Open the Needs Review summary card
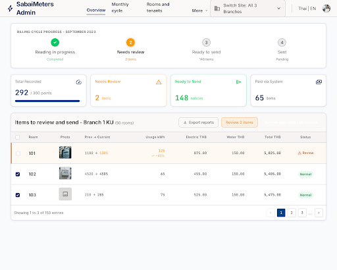337x270 pixels. (x=128, y=90)
